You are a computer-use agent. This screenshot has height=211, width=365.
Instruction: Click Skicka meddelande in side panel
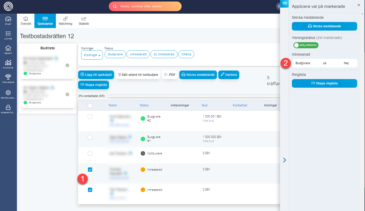tap(325, 26)
